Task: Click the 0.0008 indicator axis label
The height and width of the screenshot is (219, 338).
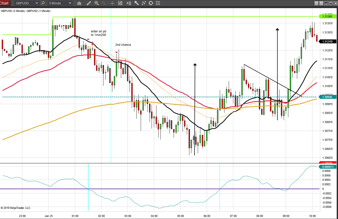Action: pyautogui.click(x=326, y=171)
